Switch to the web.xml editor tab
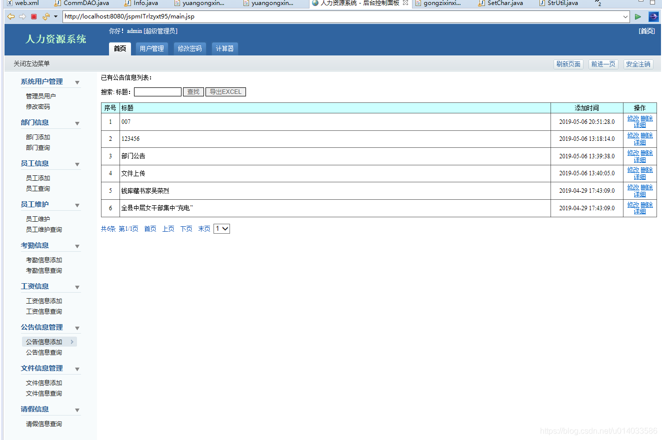Screen dimensions: 662x440 (22, 3)
